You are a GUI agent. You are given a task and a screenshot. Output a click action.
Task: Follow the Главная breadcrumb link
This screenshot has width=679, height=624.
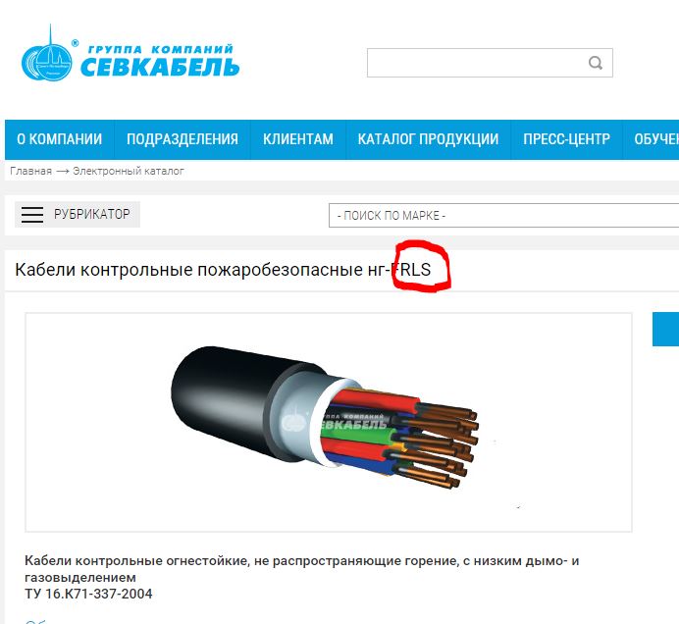(x=30, y=171)
